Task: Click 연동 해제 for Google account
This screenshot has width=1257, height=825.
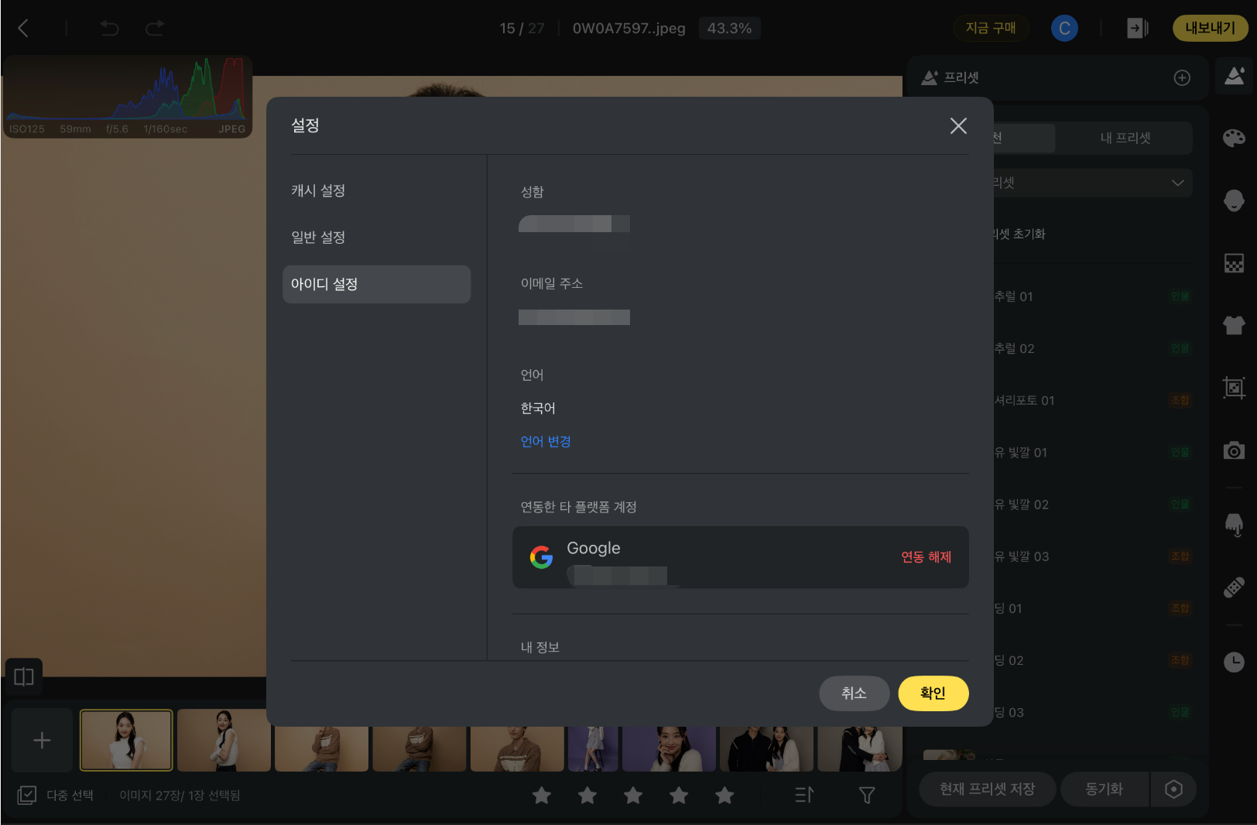Action: (926, 557)
